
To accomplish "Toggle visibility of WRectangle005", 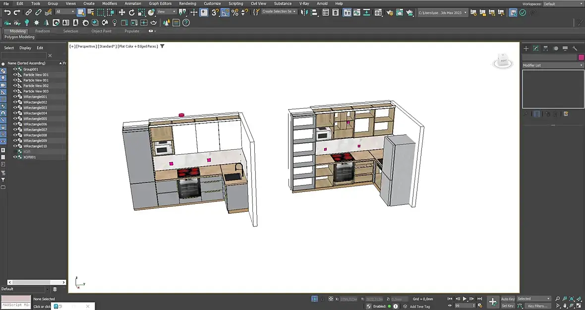I will [15, 119].
